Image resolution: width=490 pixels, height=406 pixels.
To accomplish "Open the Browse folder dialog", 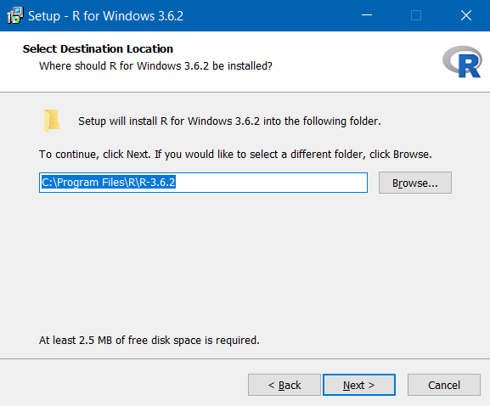I will coord(415,183).
